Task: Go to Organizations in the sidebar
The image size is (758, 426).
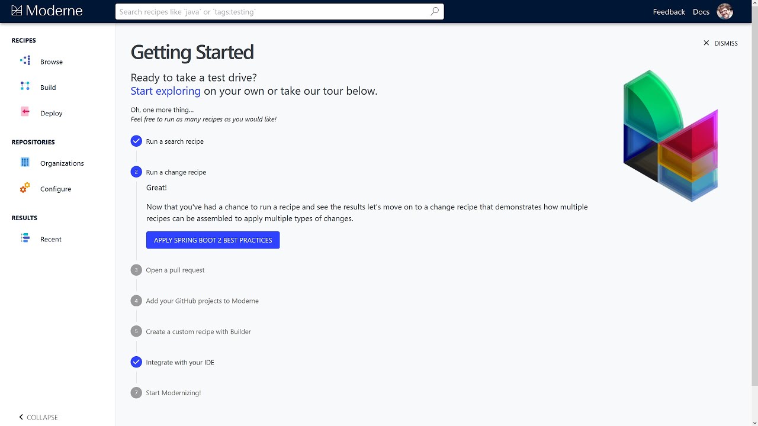Action: (62, 163)
